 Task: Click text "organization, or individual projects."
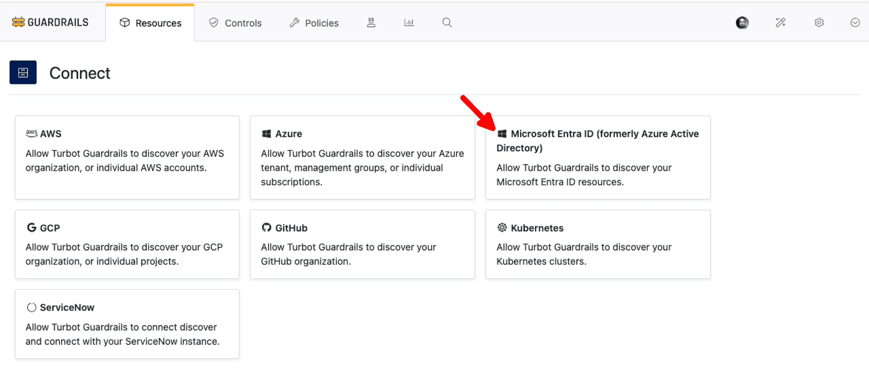(x=102, y=262)
